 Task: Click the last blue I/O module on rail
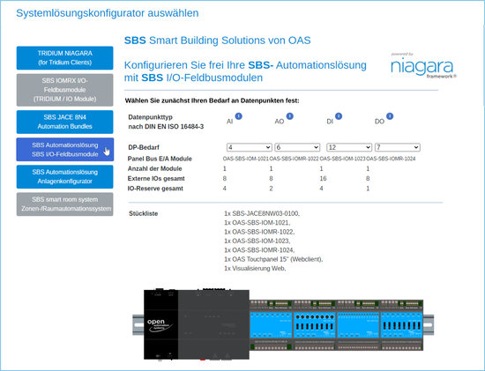coord(401,325)
